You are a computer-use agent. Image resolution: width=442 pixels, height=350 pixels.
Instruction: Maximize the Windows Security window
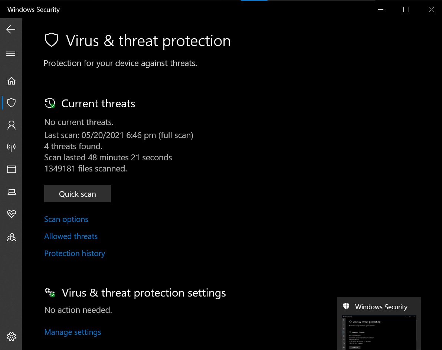tap(406, 10)
